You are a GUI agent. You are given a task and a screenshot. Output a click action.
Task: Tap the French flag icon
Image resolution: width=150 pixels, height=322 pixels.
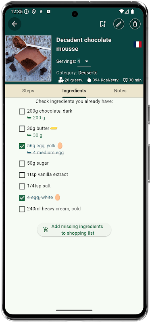[137, 44]
